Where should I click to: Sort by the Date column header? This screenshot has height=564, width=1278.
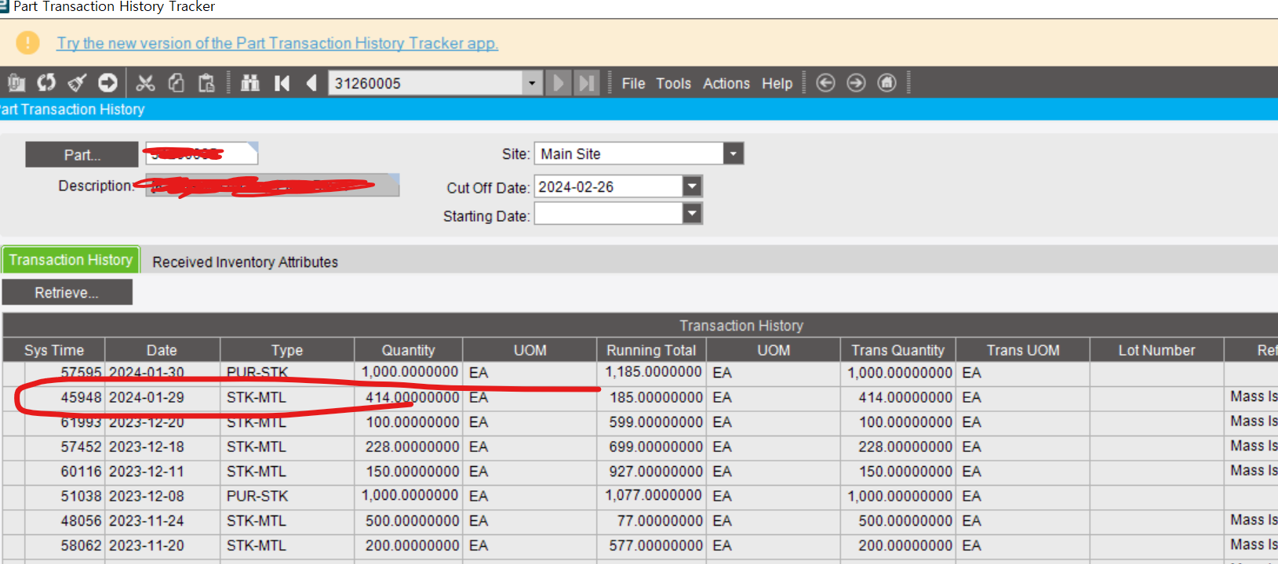[162, 350]
